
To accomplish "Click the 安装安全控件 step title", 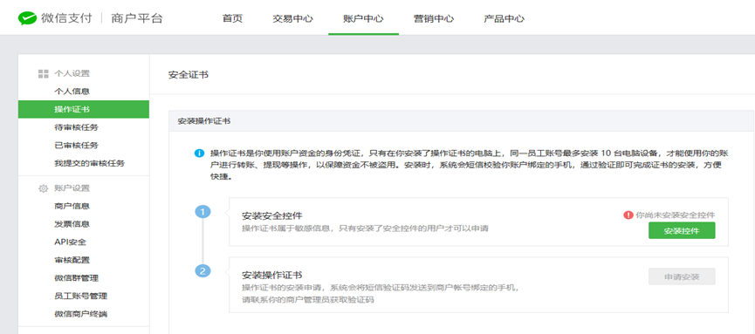I will coord(272,215).
